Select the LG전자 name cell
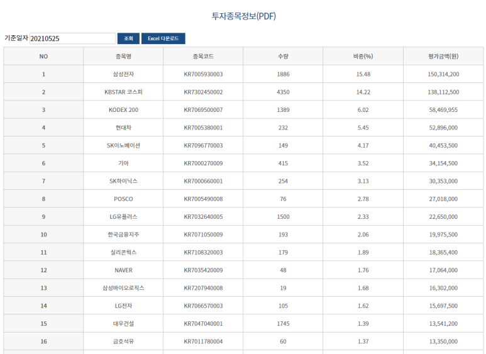 [123, 306]
